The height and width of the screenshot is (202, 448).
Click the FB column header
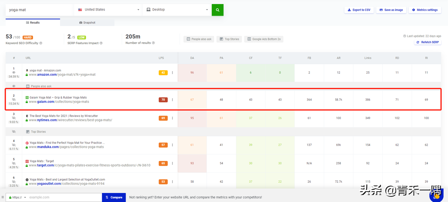(x=309, y=58)
